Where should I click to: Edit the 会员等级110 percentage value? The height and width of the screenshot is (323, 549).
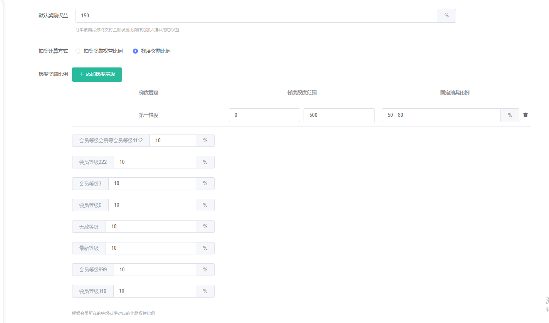click(154, 291)
